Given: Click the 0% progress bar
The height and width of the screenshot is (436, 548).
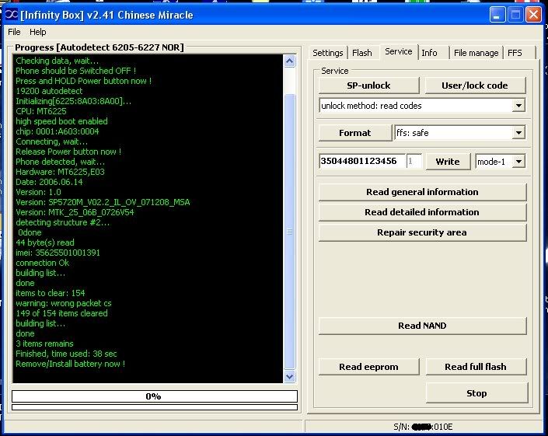Looking at the screenshot, I should 155,396.
